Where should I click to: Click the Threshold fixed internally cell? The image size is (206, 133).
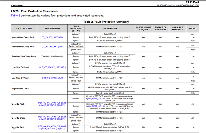(x=52, y=56)
